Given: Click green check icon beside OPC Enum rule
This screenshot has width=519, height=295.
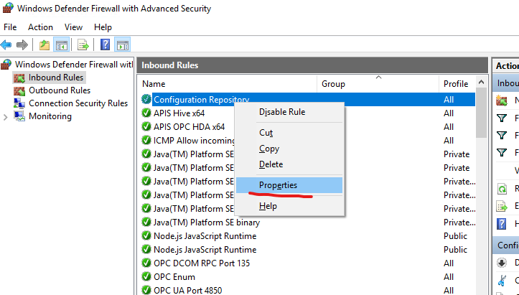Looking at the screenshot, I should pos(146,277).
